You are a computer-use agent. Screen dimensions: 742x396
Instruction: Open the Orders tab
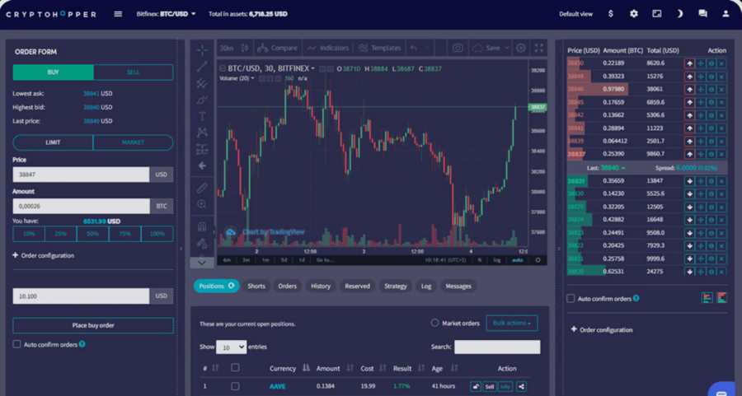[x=287, y=286]
